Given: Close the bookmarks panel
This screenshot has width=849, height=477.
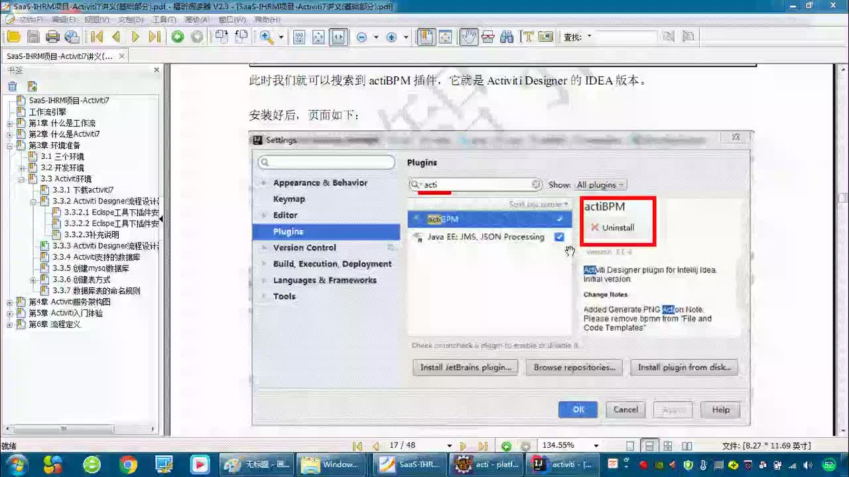Looking at the screenshot, I should [157, 70].
